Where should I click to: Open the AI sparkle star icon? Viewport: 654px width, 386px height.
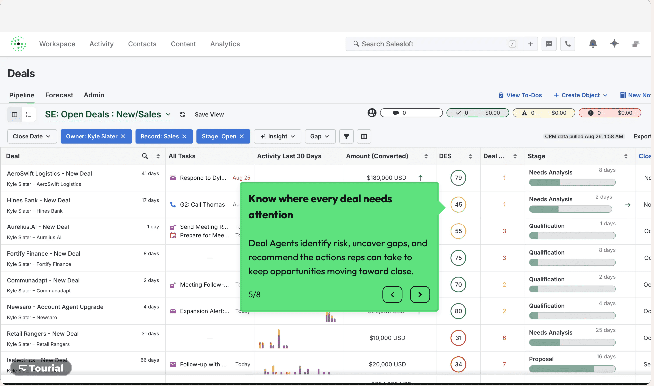point(614,43)
